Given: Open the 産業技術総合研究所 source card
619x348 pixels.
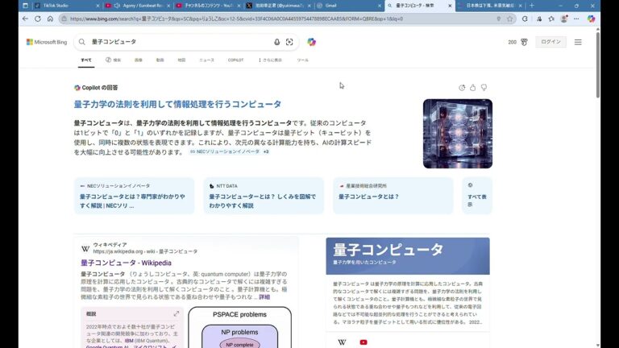Looking at the screenshot, I should pos(393,196).
